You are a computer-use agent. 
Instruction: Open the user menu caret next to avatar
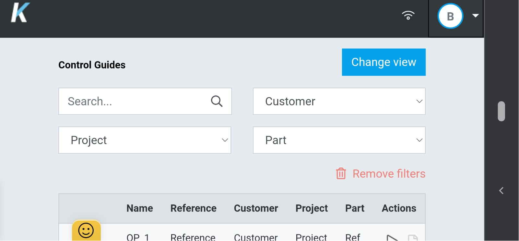[x=475, y=16]
